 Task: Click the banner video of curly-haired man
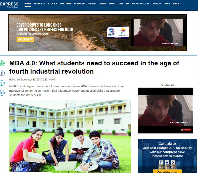coord(158,33)
